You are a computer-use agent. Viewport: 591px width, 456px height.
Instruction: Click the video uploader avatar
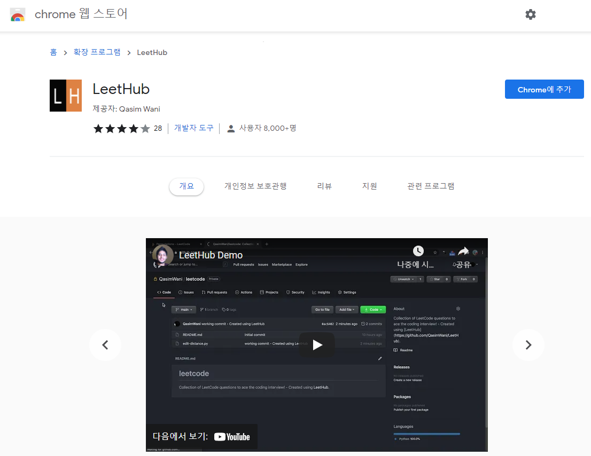click(163, 256)
